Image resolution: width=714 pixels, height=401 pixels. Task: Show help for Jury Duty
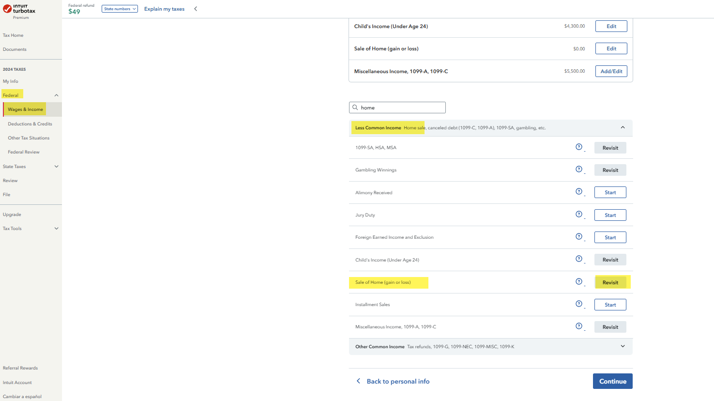pyautogui.click(x=578, y=215)
